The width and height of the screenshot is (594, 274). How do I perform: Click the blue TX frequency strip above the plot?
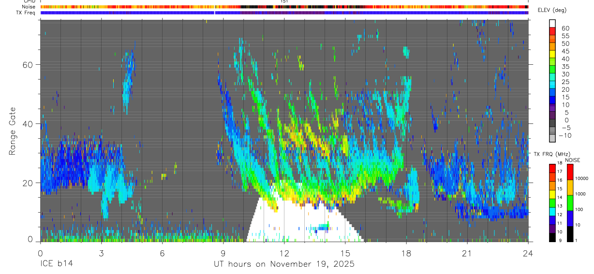[284, 13]
